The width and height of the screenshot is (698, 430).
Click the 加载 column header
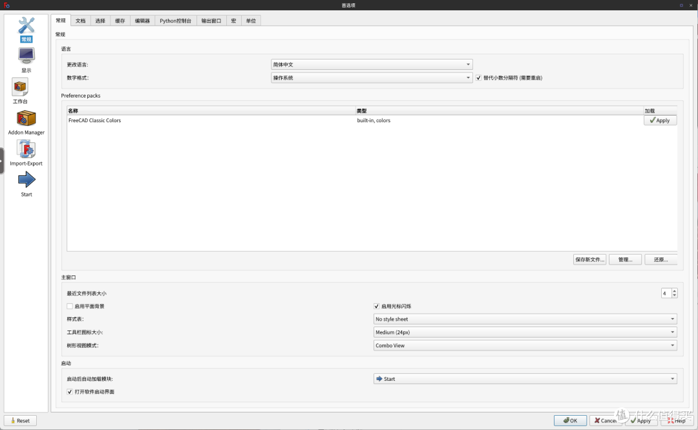point(660,111)
